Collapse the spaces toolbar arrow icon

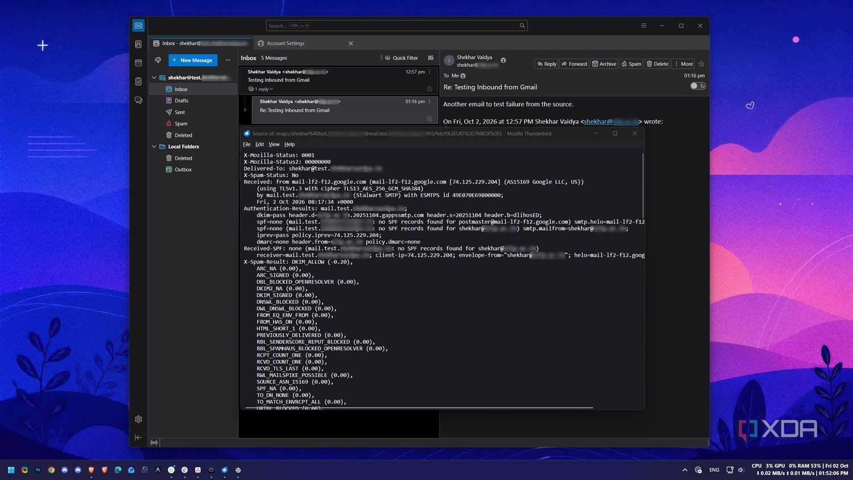(138, 437)
